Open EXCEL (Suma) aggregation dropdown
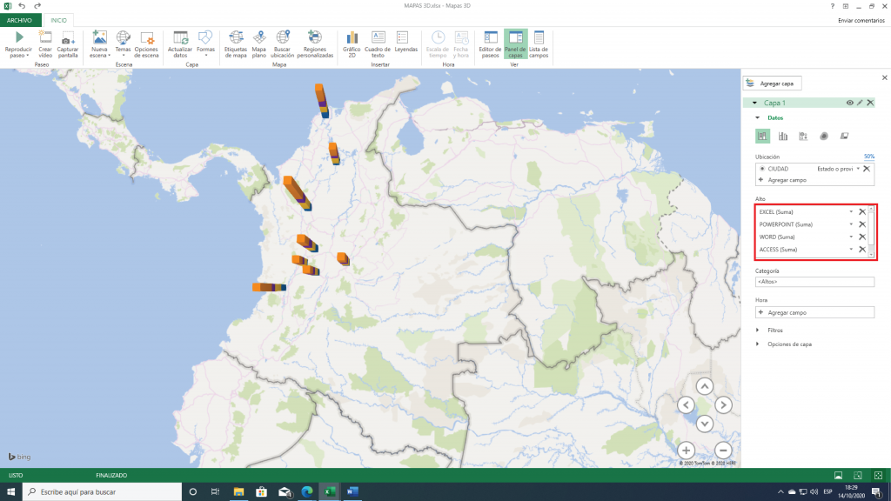This screenshot has width=891, height=501. [x=851, y=212]
